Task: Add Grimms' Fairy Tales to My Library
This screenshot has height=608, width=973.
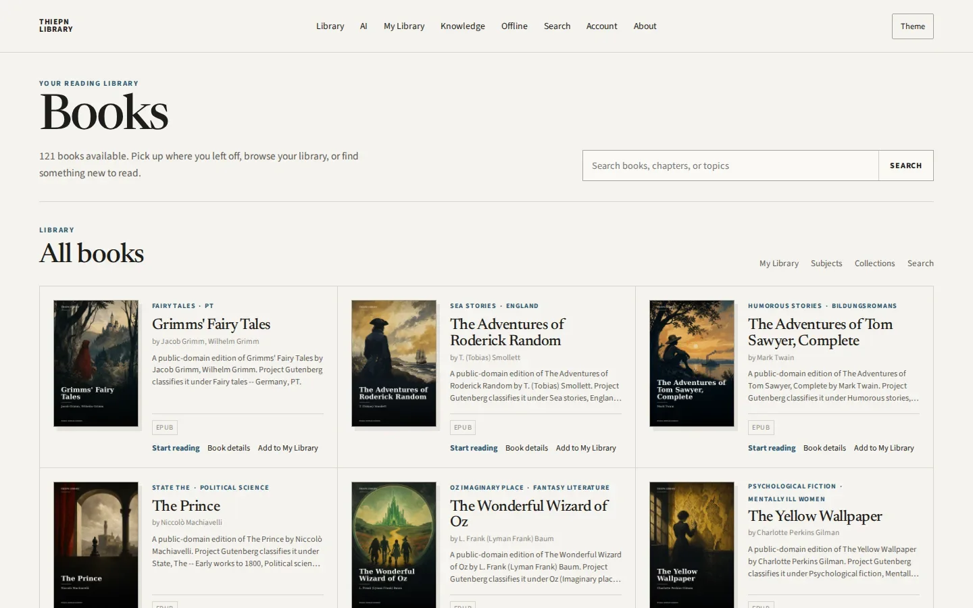Action: (x=288, y=448)
